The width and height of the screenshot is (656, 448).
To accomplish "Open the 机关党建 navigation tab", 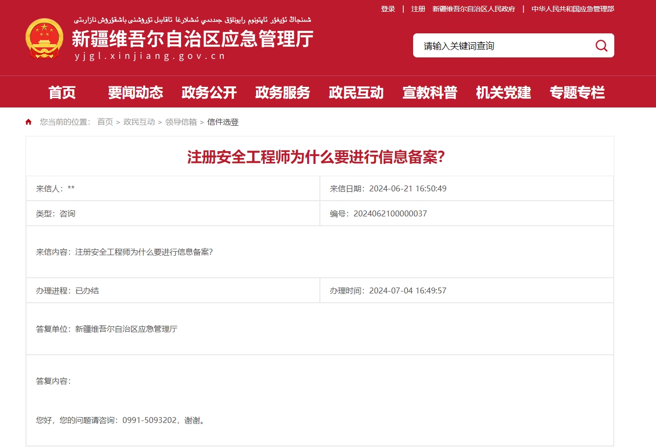I will (503, 92).
